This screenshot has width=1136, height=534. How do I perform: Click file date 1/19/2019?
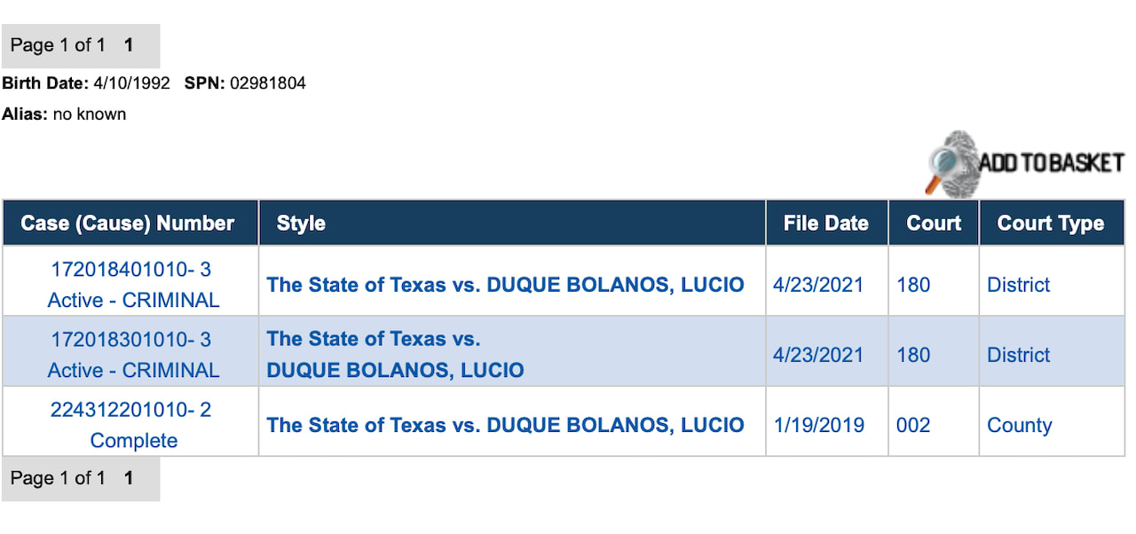[818, 425]
